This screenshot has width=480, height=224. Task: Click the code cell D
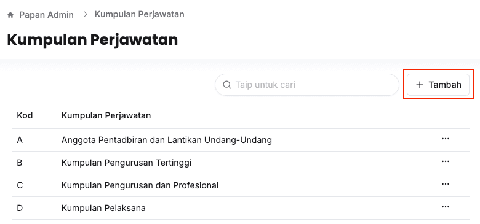[20, 208]
